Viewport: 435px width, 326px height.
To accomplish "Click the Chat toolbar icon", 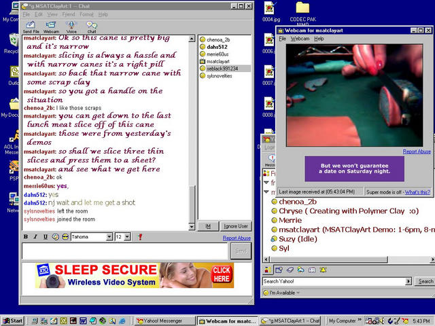I will point(92,27).
